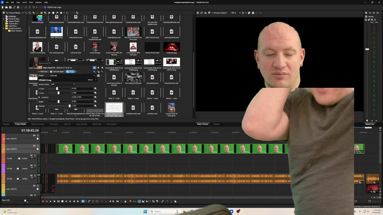Toggle Crop effect checkbox
Image resolution: width=383 pixels, height=215 pixels.
[x=68, y=72]
